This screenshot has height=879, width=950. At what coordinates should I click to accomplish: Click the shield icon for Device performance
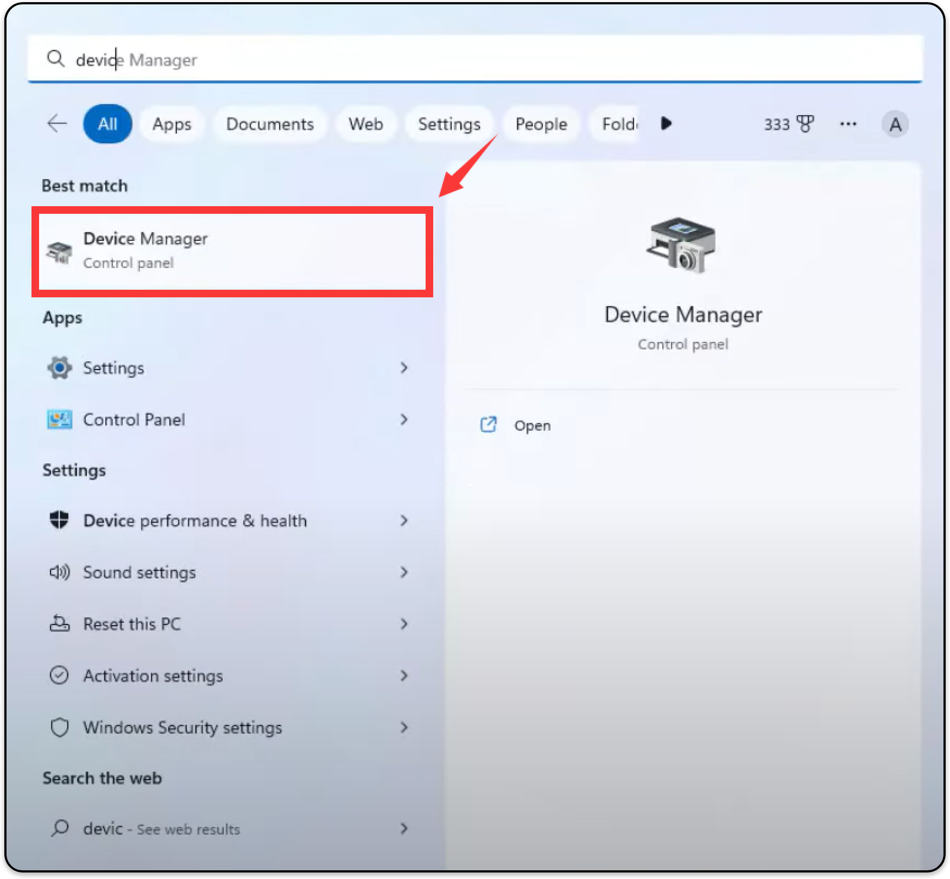(x=59, y=520)
